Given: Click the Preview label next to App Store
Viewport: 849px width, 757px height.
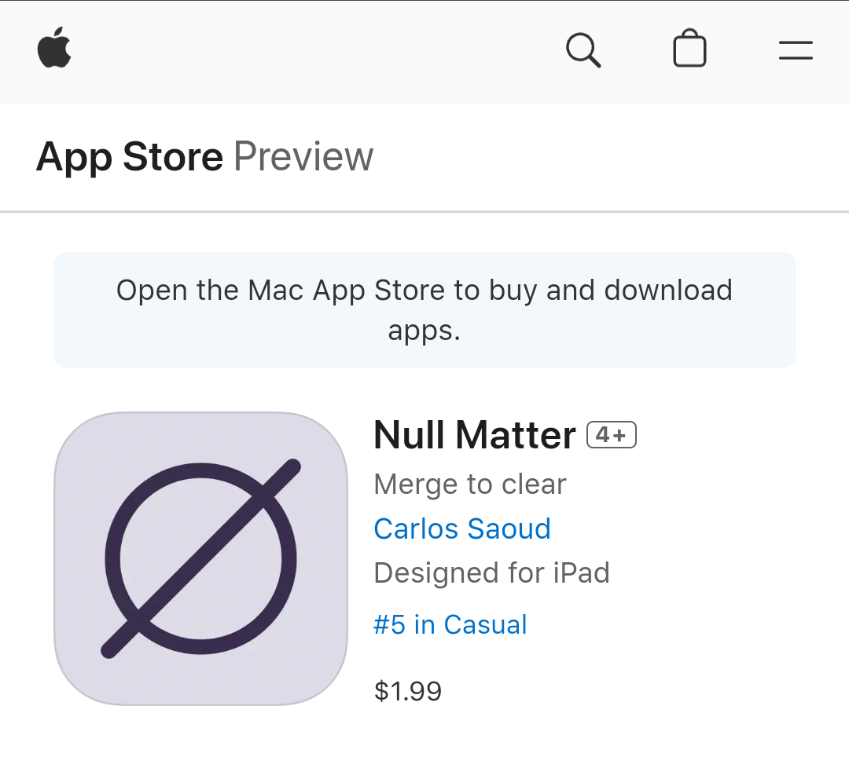Looking at the screenshot, I should tap(303, 157).
